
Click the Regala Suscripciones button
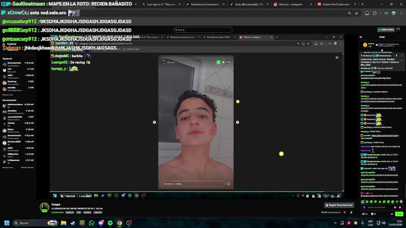pos(339,205)
